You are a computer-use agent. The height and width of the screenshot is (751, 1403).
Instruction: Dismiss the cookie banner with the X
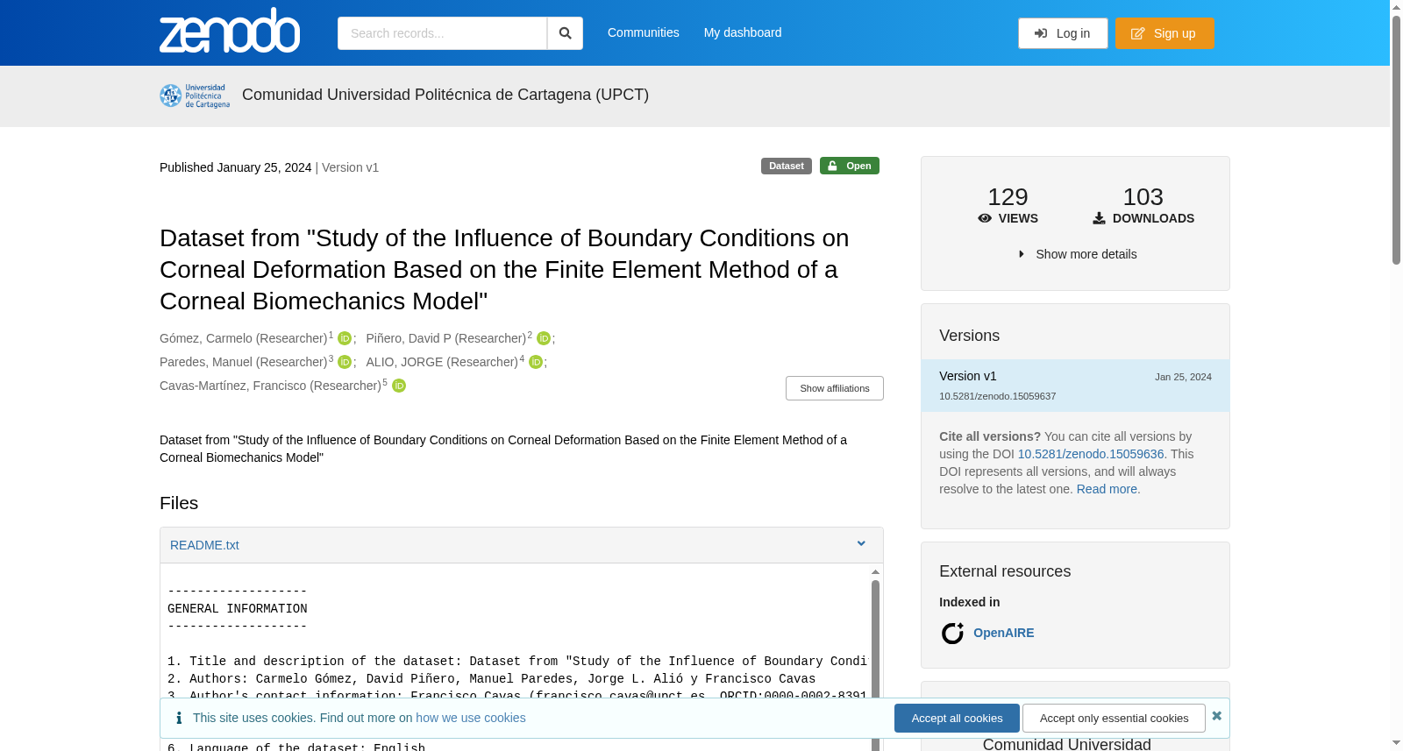[1216, 716]
